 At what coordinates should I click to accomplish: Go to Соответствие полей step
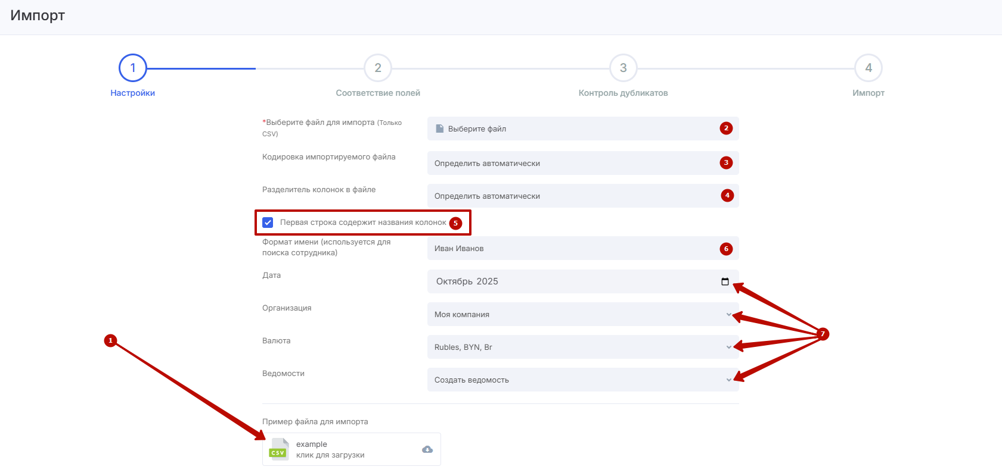(378, 93)
